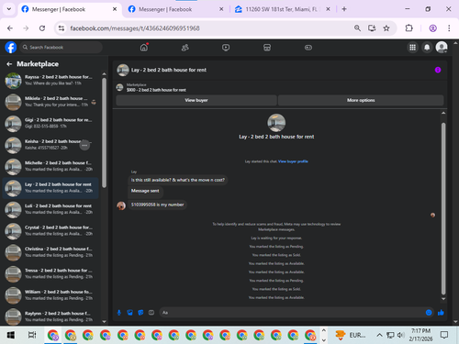Screen dimensions: 459x344
Task: Attach a file with the photo icon
Action: 129,313
